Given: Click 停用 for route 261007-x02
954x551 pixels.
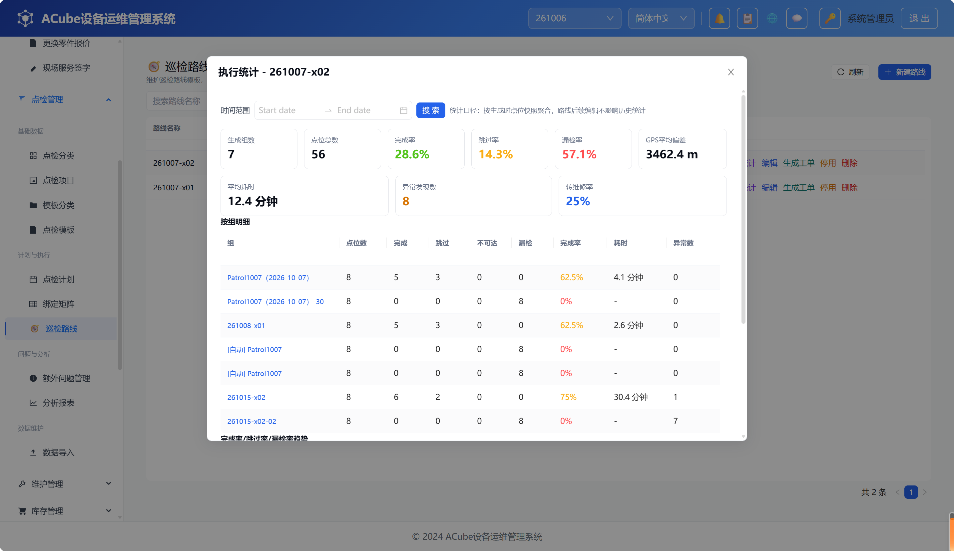Looking at the screenshot, I should pyautogui.click(x=827, y=163).
